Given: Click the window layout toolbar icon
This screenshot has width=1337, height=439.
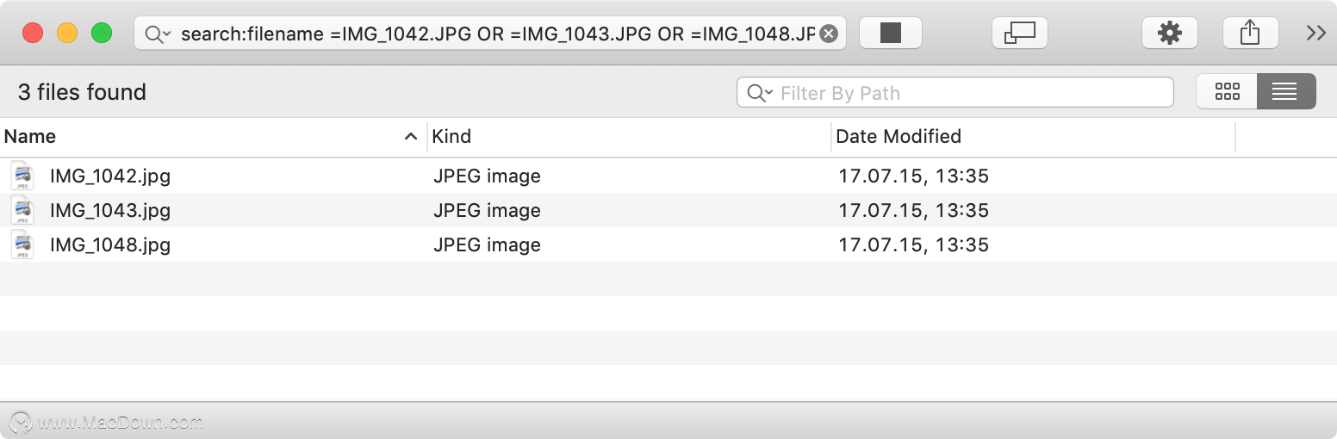Looking at the screenshot, I should click(x=1020, y=33).
